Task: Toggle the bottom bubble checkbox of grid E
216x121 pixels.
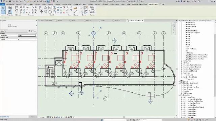Action: pyautogui.click(x=93, y=105)
